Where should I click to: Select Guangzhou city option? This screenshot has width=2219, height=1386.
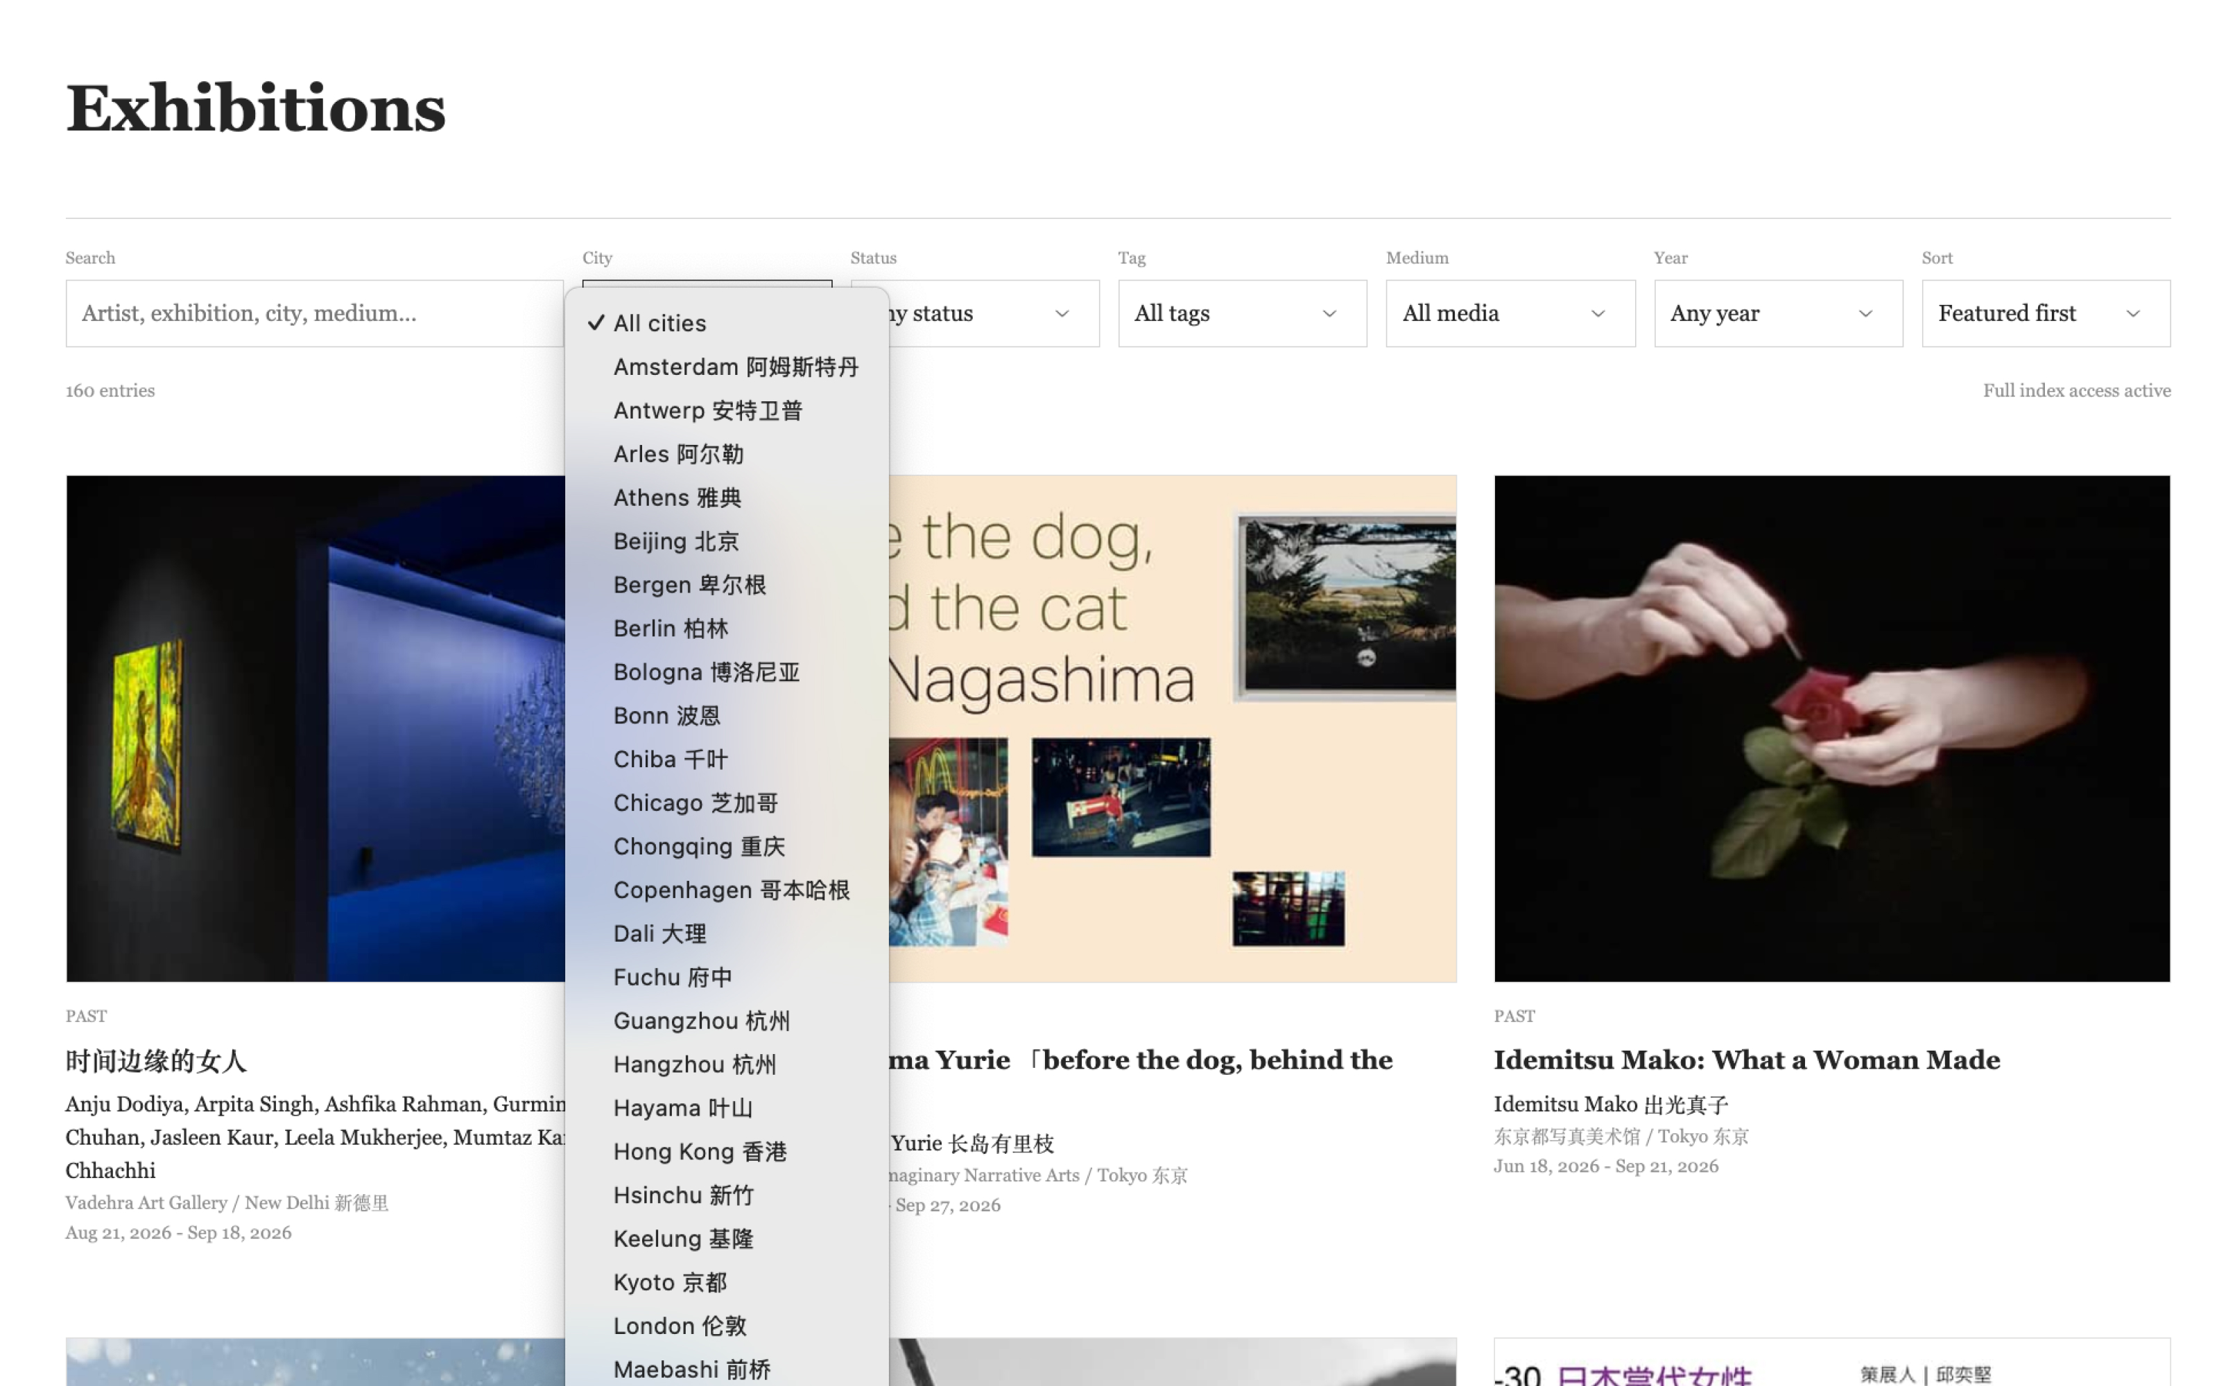click(726, 1020)
